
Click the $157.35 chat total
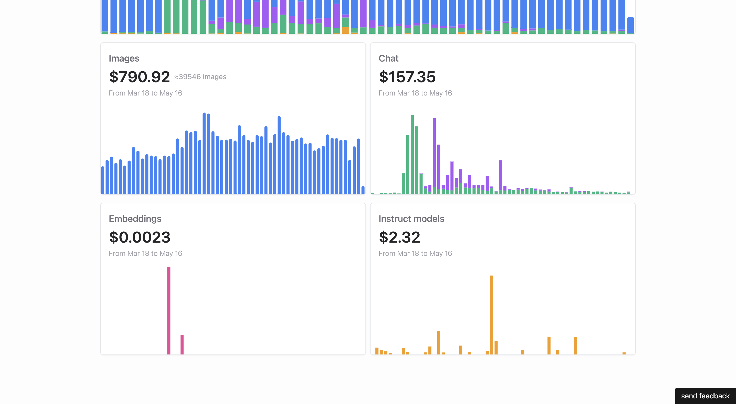[407, 77]
